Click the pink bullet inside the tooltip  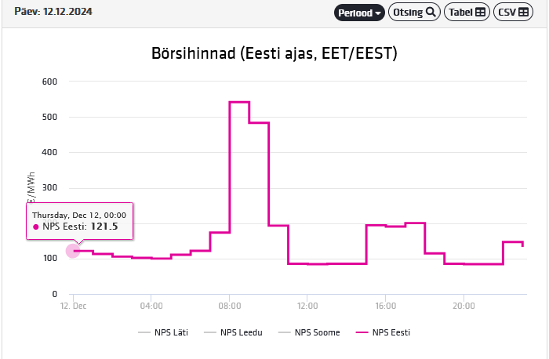pos(36,227)
